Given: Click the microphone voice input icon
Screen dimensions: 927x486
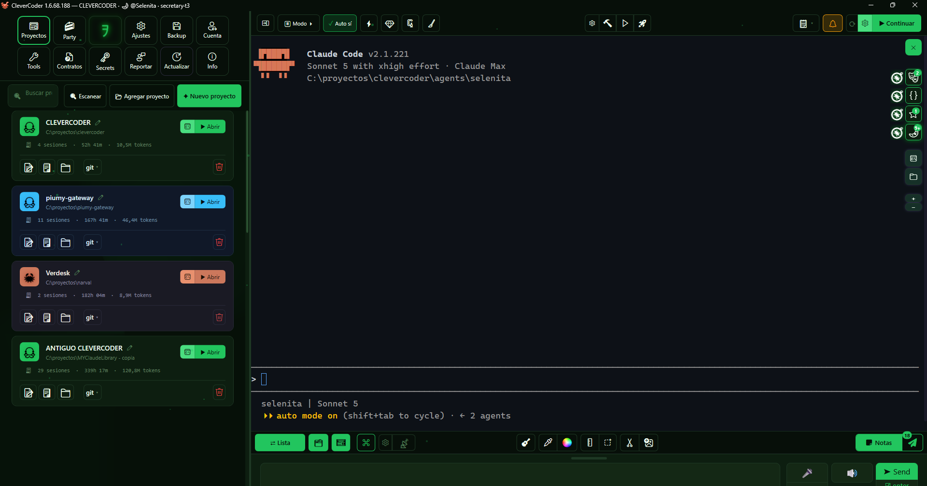Looking at the screenshot, I should tap(807, 473).
